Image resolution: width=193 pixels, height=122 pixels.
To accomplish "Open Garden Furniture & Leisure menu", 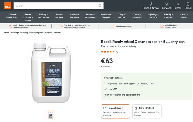I will click(28, 17).
